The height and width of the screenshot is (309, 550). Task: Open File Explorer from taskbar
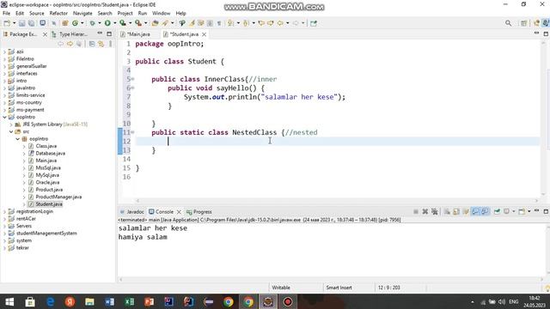89,301
